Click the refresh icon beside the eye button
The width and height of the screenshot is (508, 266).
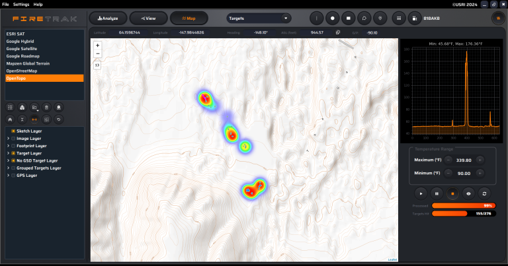(484, 193)
